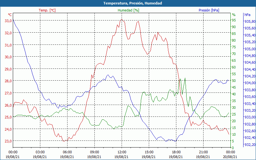Click the 935,40 pressure axis value
The width and height of the screenshot is (256, 160).
(x=250, y=35)
